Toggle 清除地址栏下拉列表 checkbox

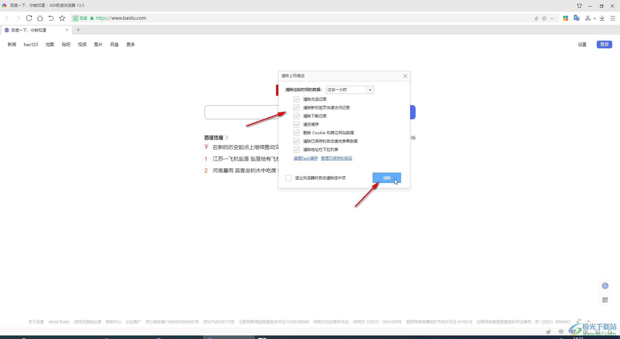(296, 150)
